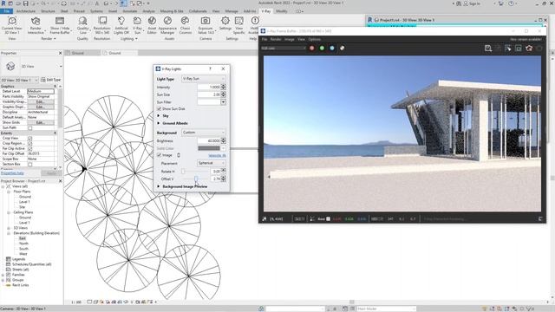
Task: Expand Background Image Preview section
Action: (159, 186)
